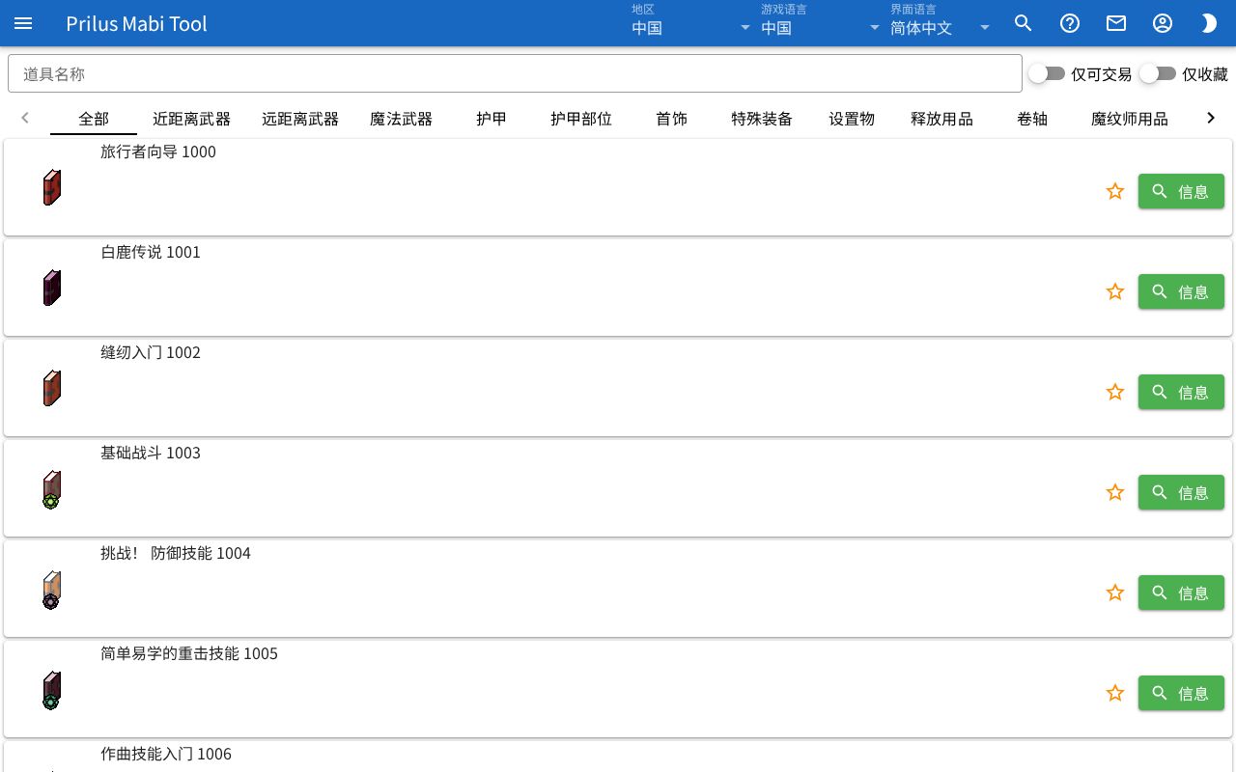1236x772 pixels.
Task: Open the 界面语言 interface language dropdown
Action: (x=941, y=23)
